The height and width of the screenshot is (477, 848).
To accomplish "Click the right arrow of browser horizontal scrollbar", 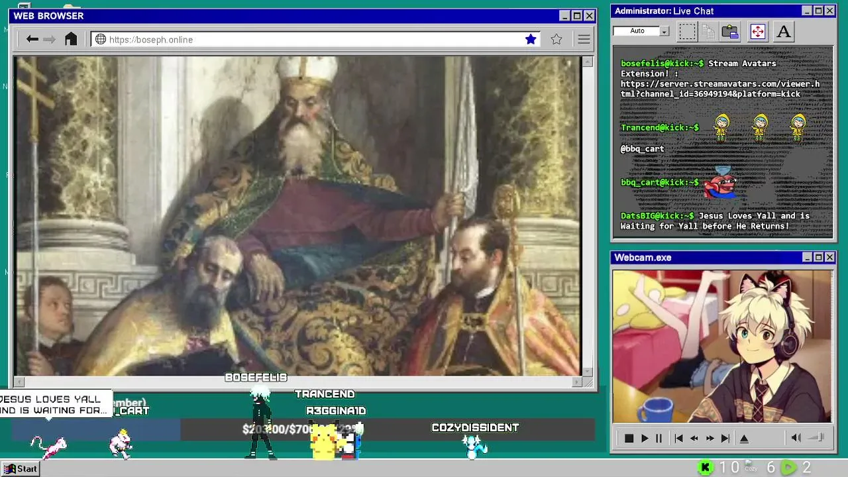I will point(576,382).
